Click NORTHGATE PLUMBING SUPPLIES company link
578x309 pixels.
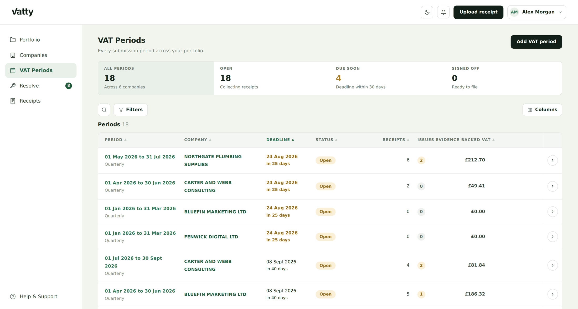213,160
